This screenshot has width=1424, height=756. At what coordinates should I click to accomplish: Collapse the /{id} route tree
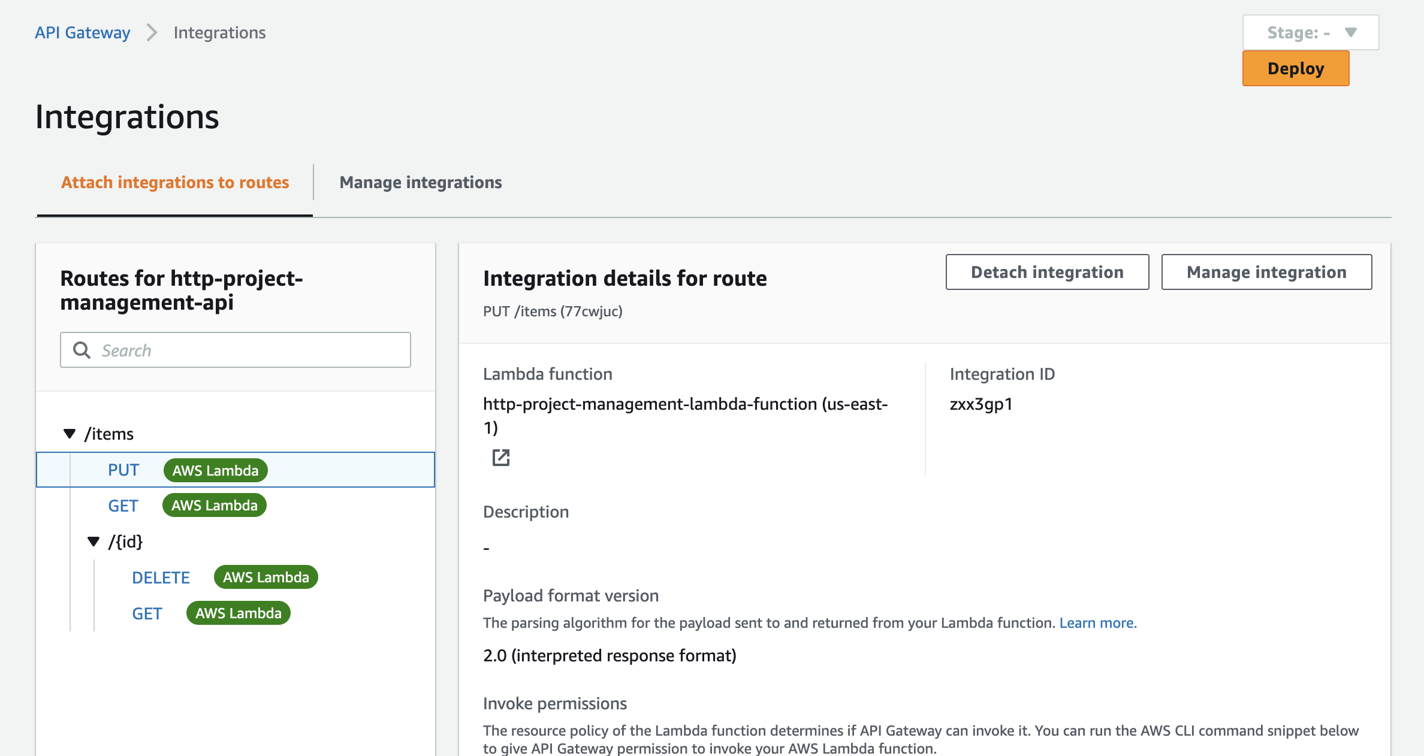[x=93, y=542]
